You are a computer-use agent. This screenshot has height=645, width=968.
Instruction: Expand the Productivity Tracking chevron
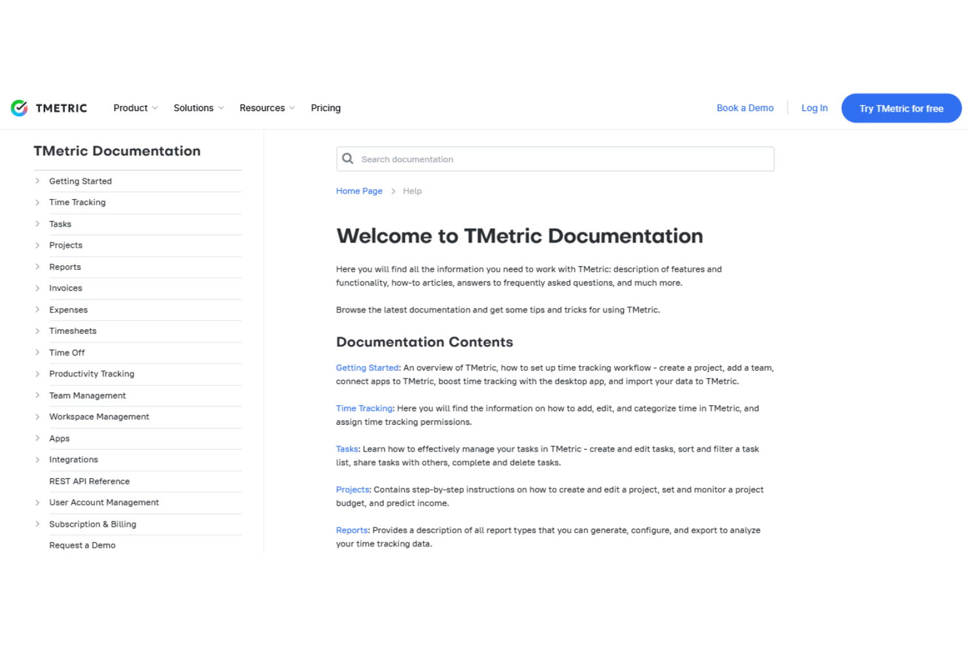37,374
